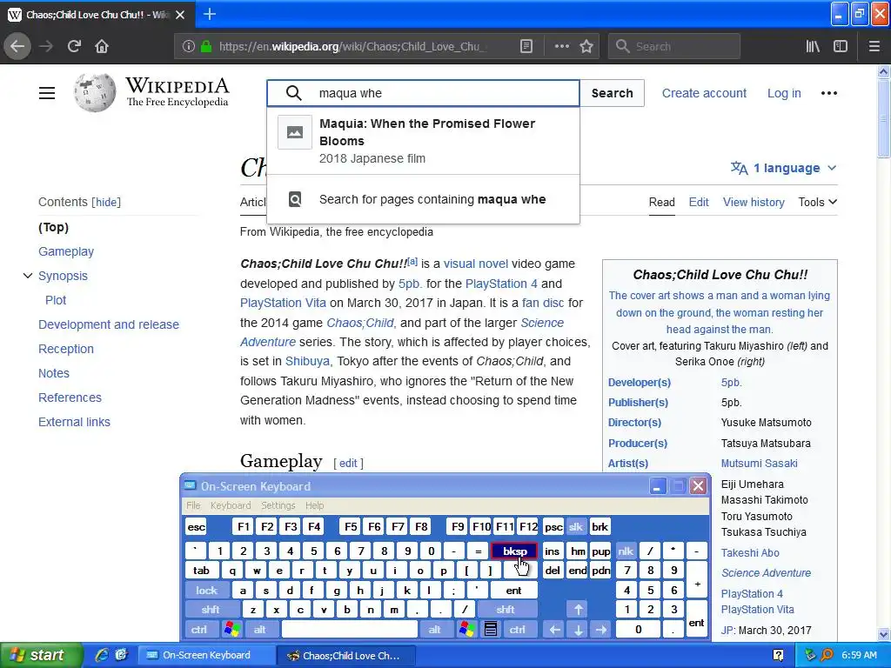The width and height of the screenshot is (891, 668).
Task: Click the Firefox toolbar Search box
Action: (x=674, y=47)
